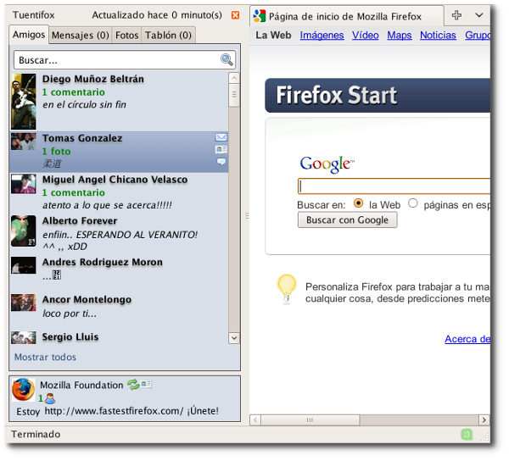Screen dimensions: 509x461
Task: Open the Maps link
Action: pos(400,35)
